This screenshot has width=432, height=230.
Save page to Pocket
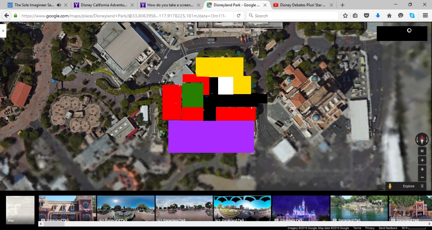(x=367, y=16)
